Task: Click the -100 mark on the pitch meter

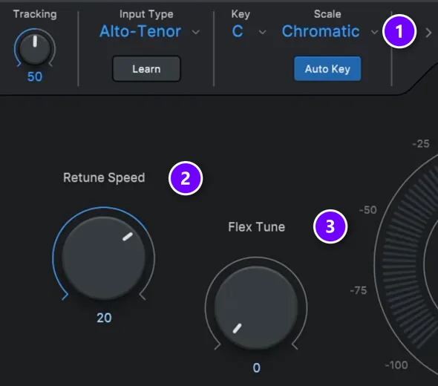Action: click(x=396, y=365)
